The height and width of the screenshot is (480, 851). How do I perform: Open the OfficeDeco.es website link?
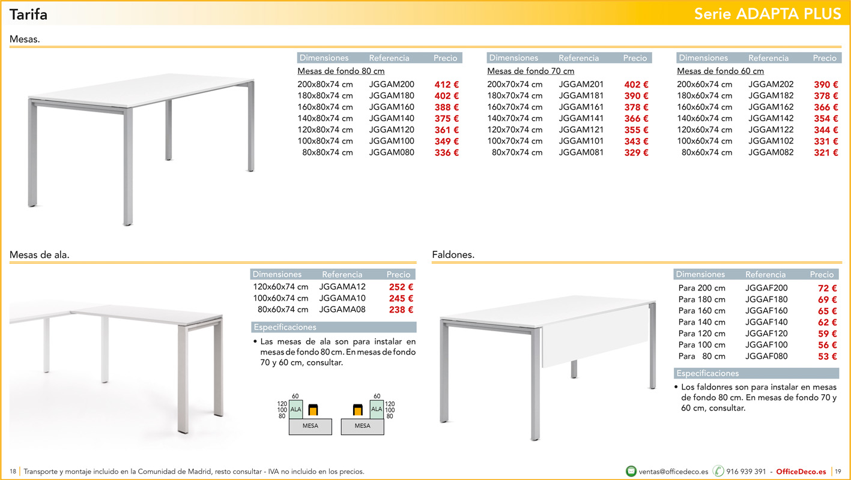(x=801, y=472)
